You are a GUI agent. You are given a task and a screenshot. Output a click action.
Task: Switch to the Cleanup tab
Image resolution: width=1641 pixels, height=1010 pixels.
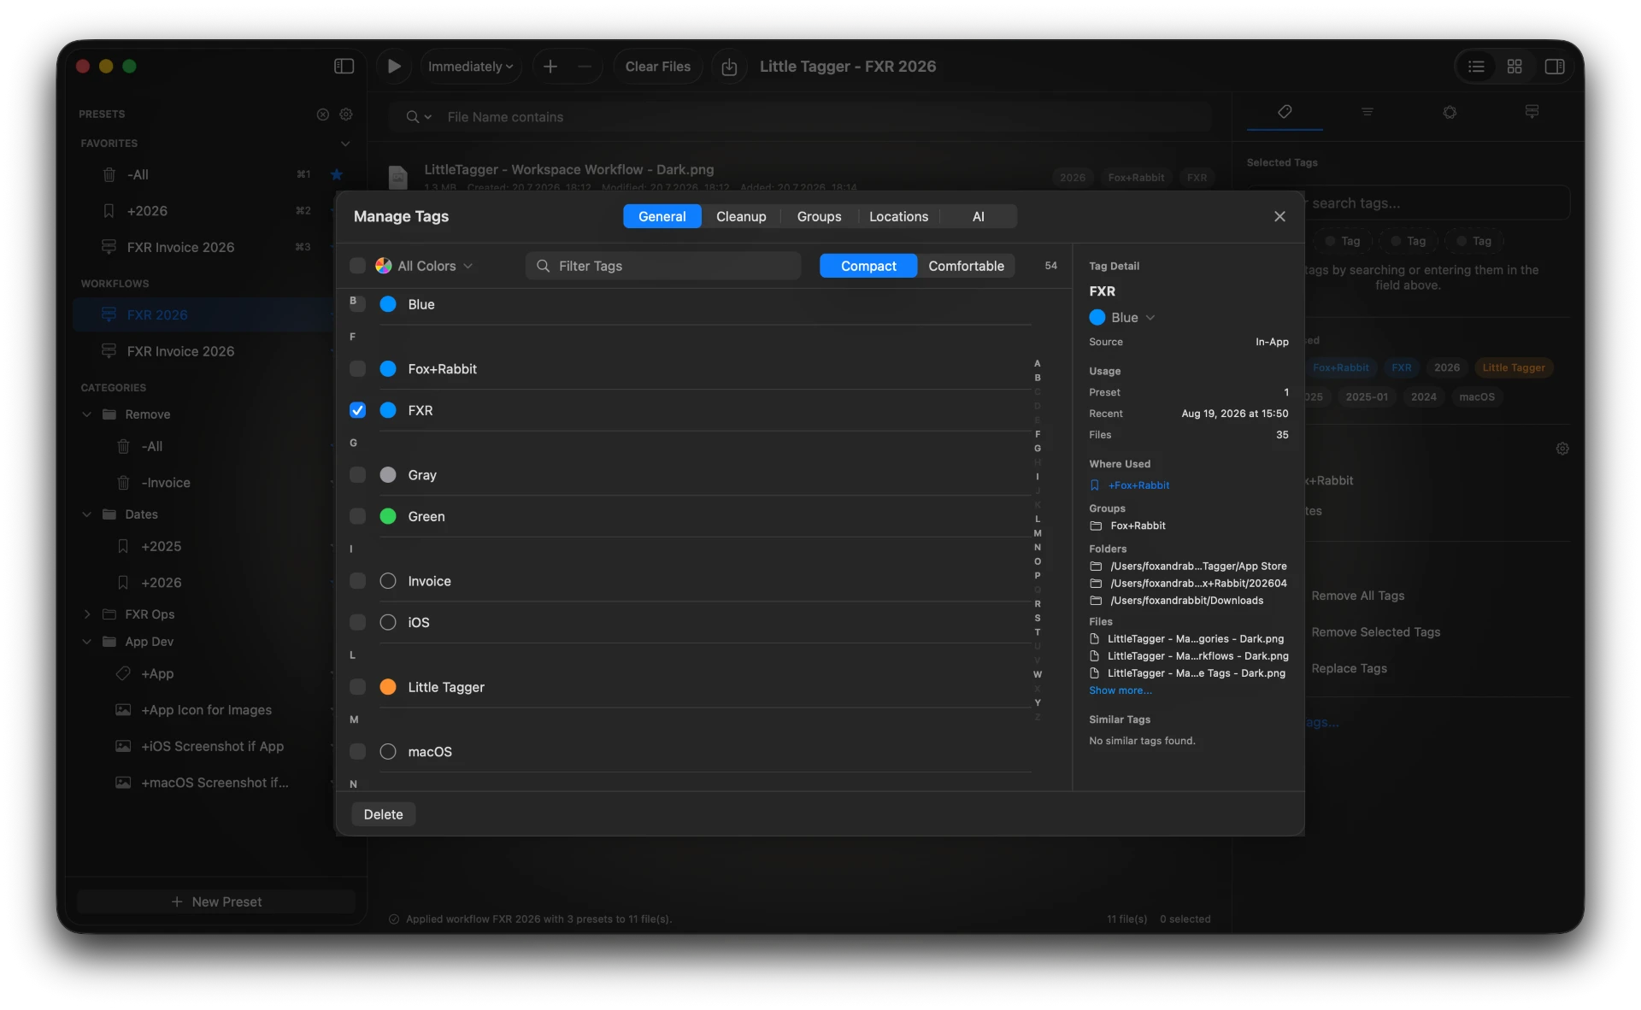(x=741, y=216)
